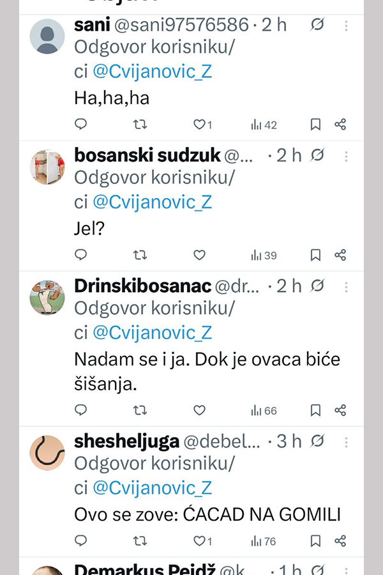Screen dimensions: 383x575
Task: Like sani's tweet with 1 like
Action: (x=199, y=125)
